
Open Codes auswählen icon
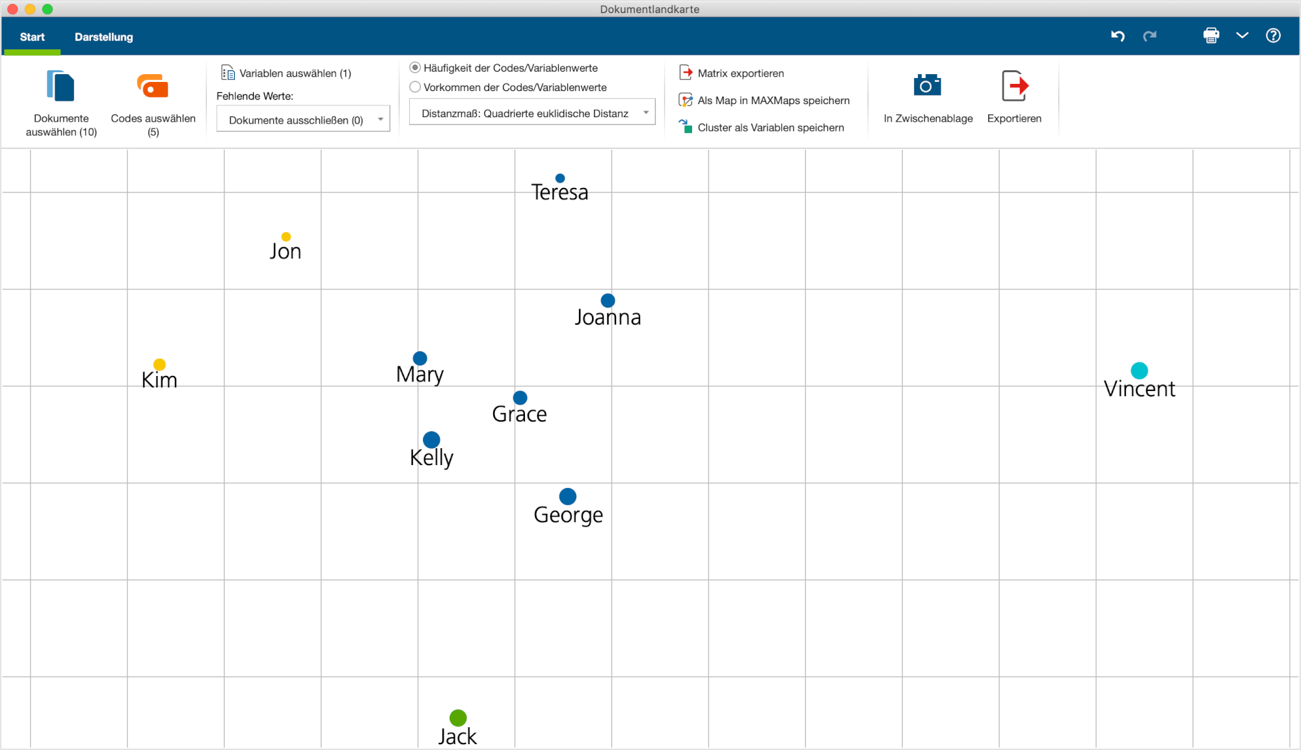tap(153, 87)
